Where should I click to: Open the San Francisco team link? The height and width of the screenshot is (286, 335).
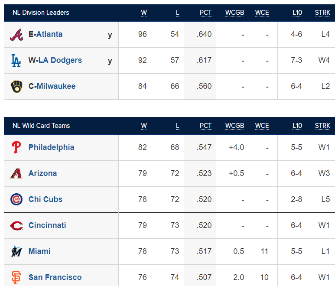[x=55, y=277]
